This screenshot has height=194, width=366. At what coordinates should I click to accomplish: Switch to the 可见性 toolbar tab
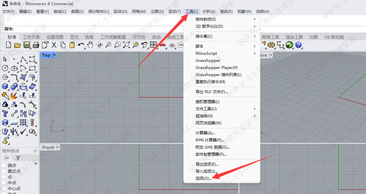click(139, 37)
